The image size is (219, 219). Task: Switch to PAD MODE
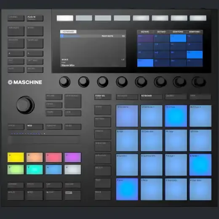pyautogui.click(x=127, y=97)
